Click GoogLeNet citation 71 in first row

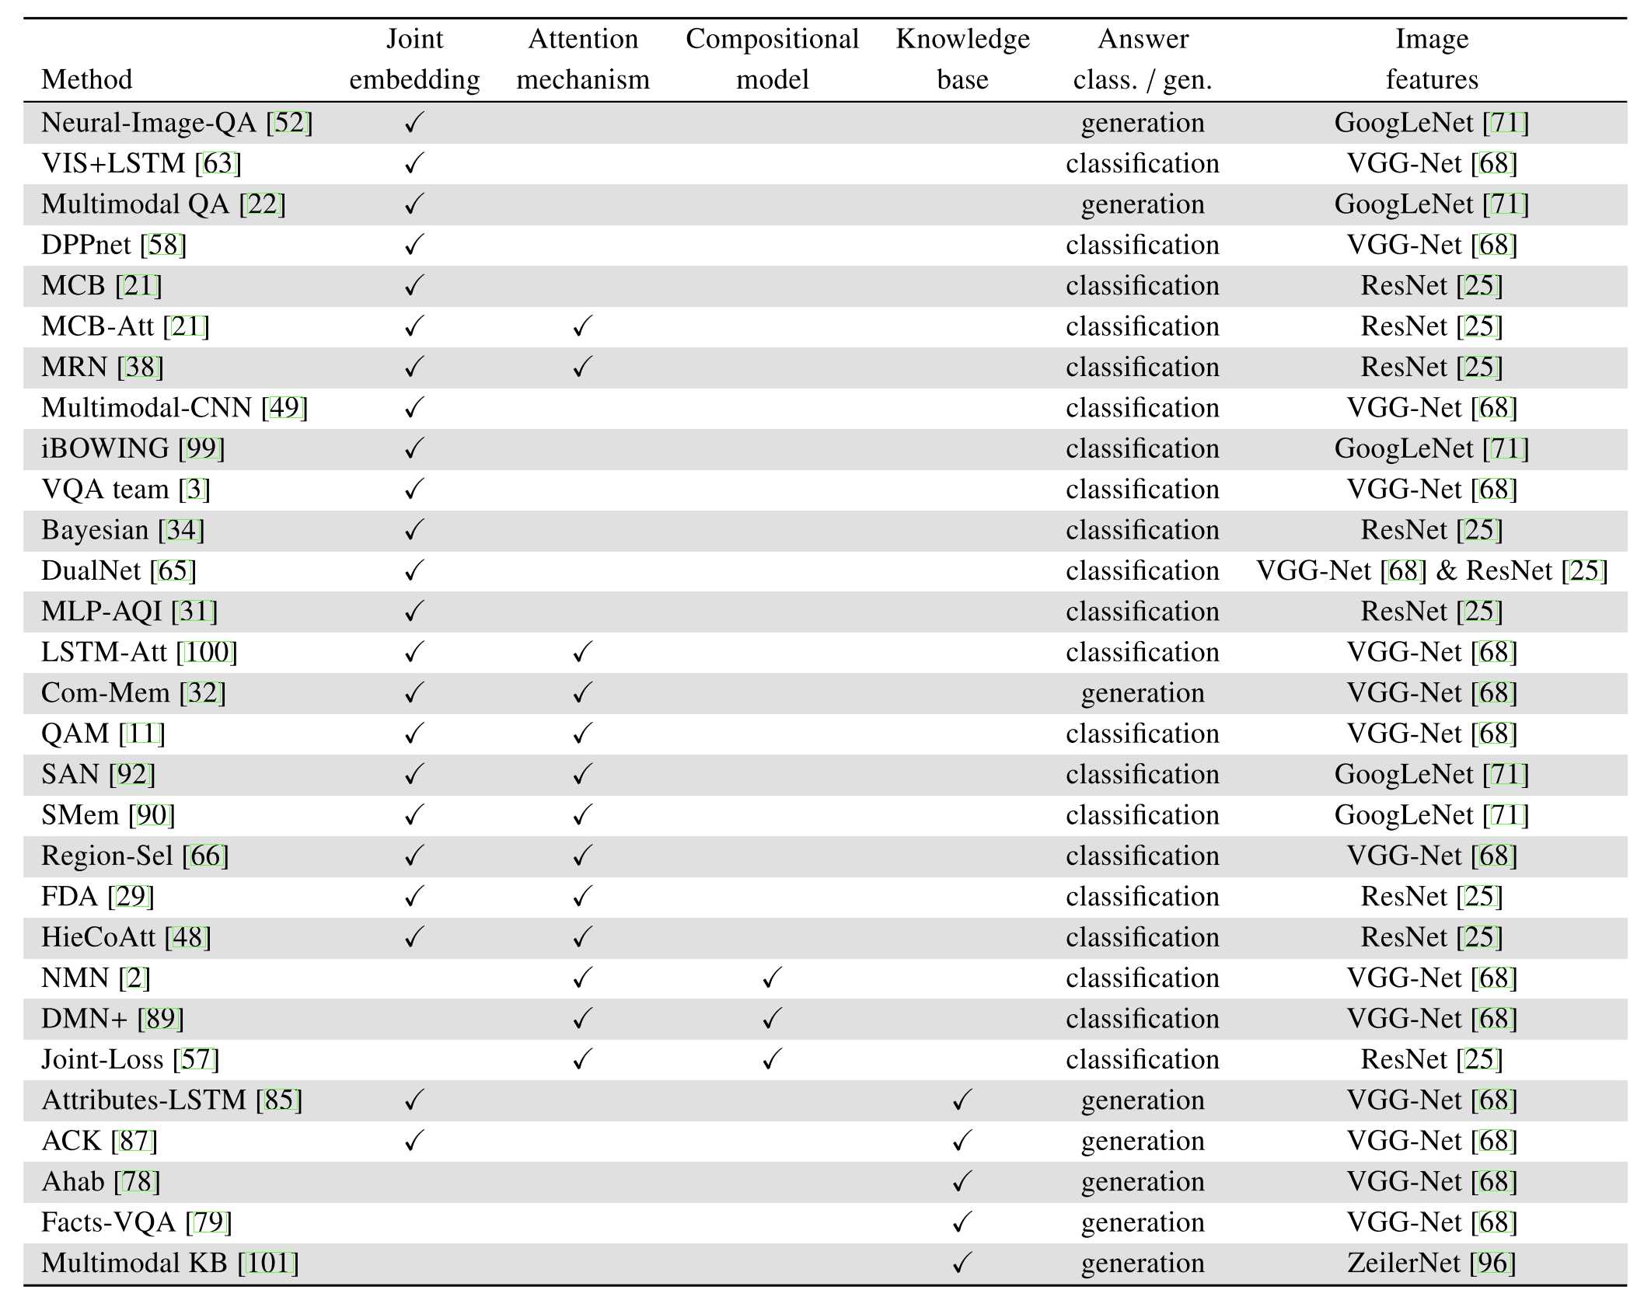(1506, 123)
